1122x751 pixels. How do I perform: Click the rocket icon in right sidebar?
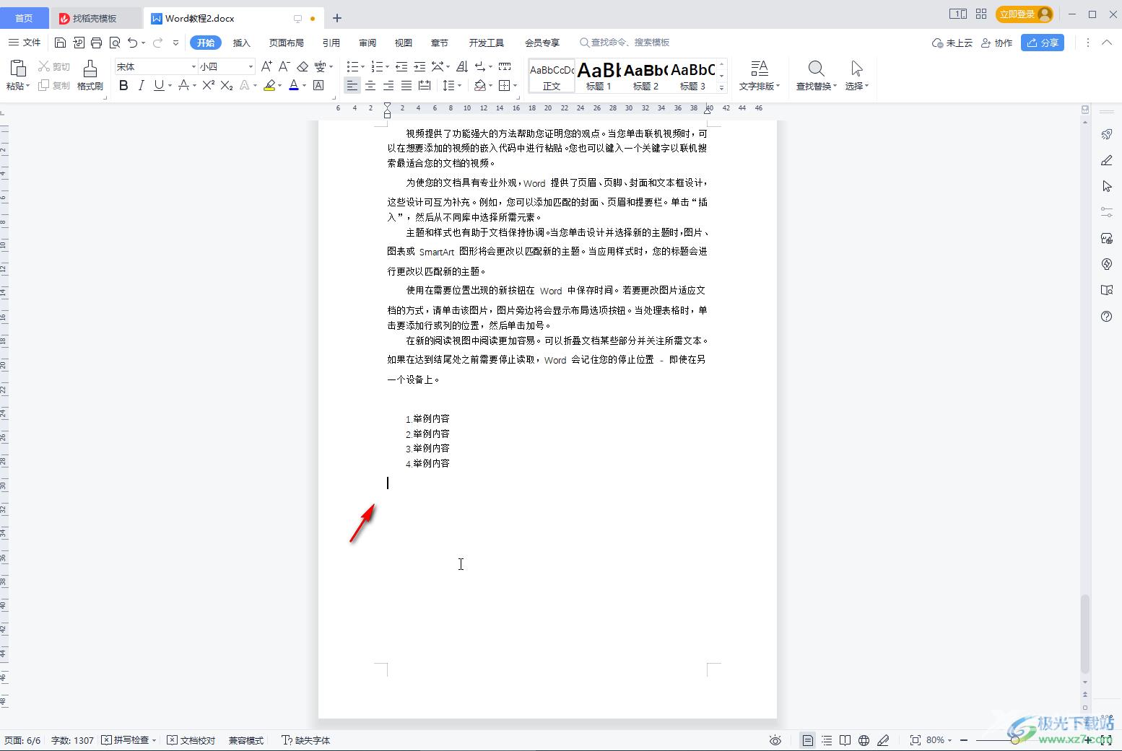click(1106, 134)
